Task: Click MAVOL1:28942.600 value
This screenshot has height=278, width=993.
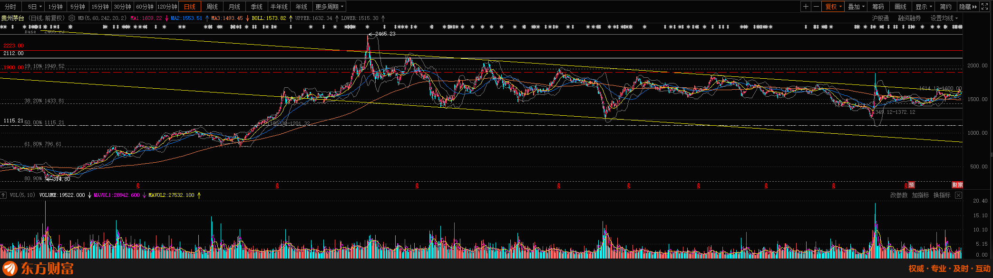Action: [117, 195]
